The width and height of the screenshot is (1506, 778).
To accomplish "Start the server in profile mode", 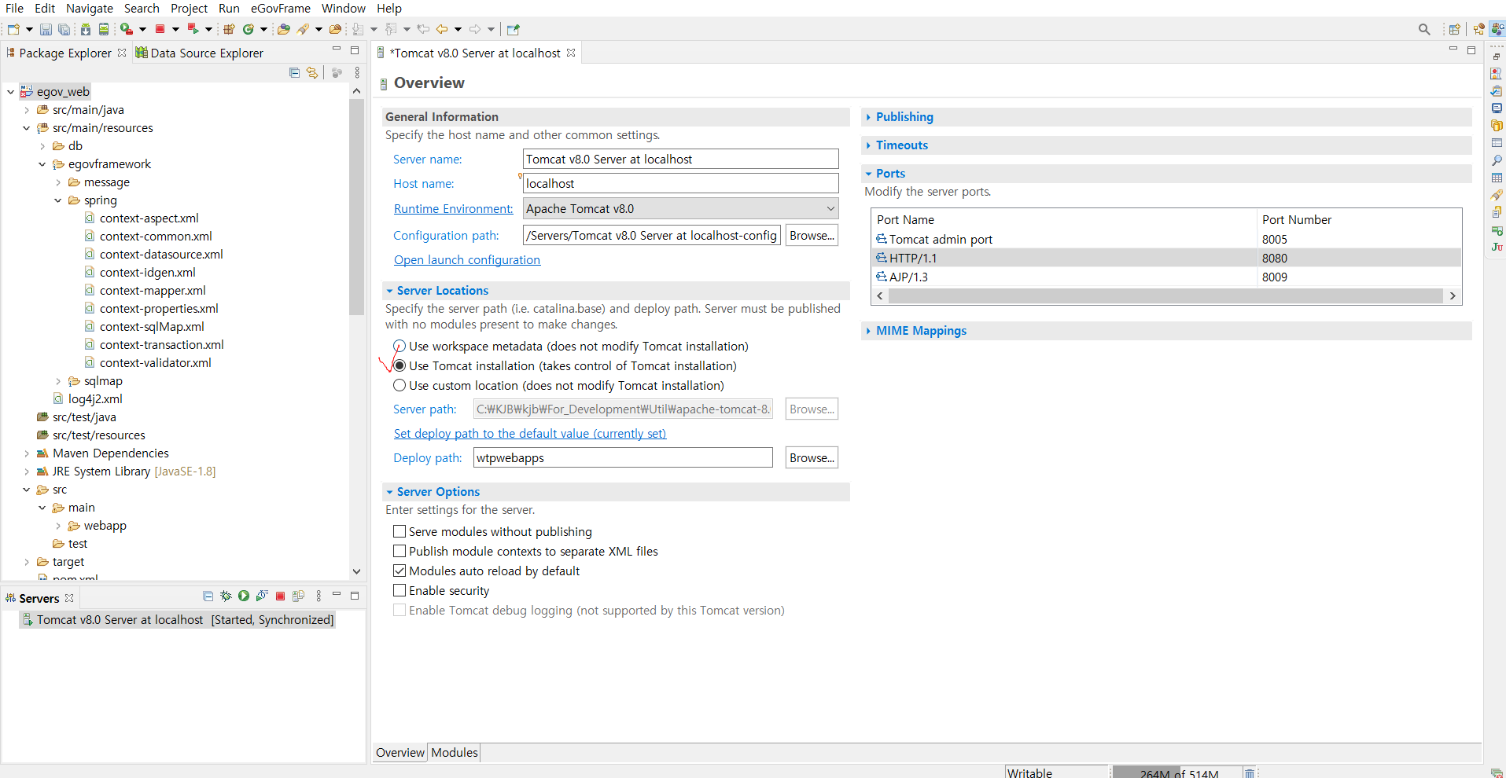I will [x=262, y=596].
